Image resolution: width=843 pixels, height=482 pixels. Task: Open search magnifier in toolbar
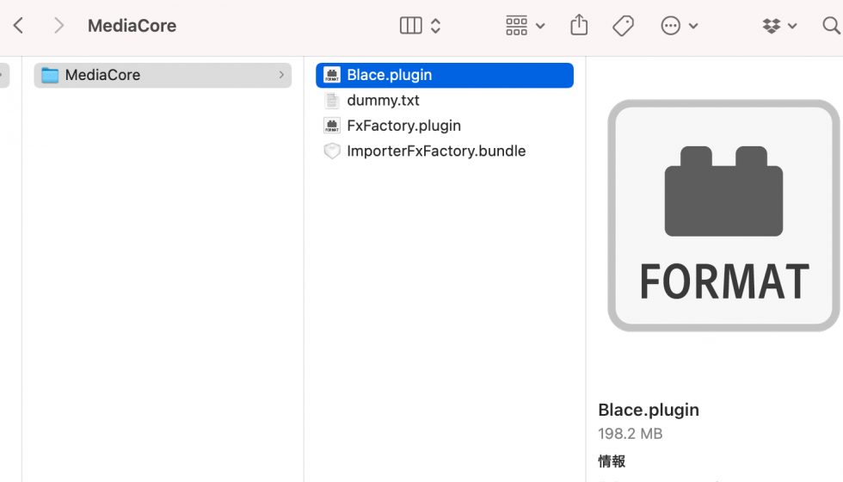pos(831,25)
